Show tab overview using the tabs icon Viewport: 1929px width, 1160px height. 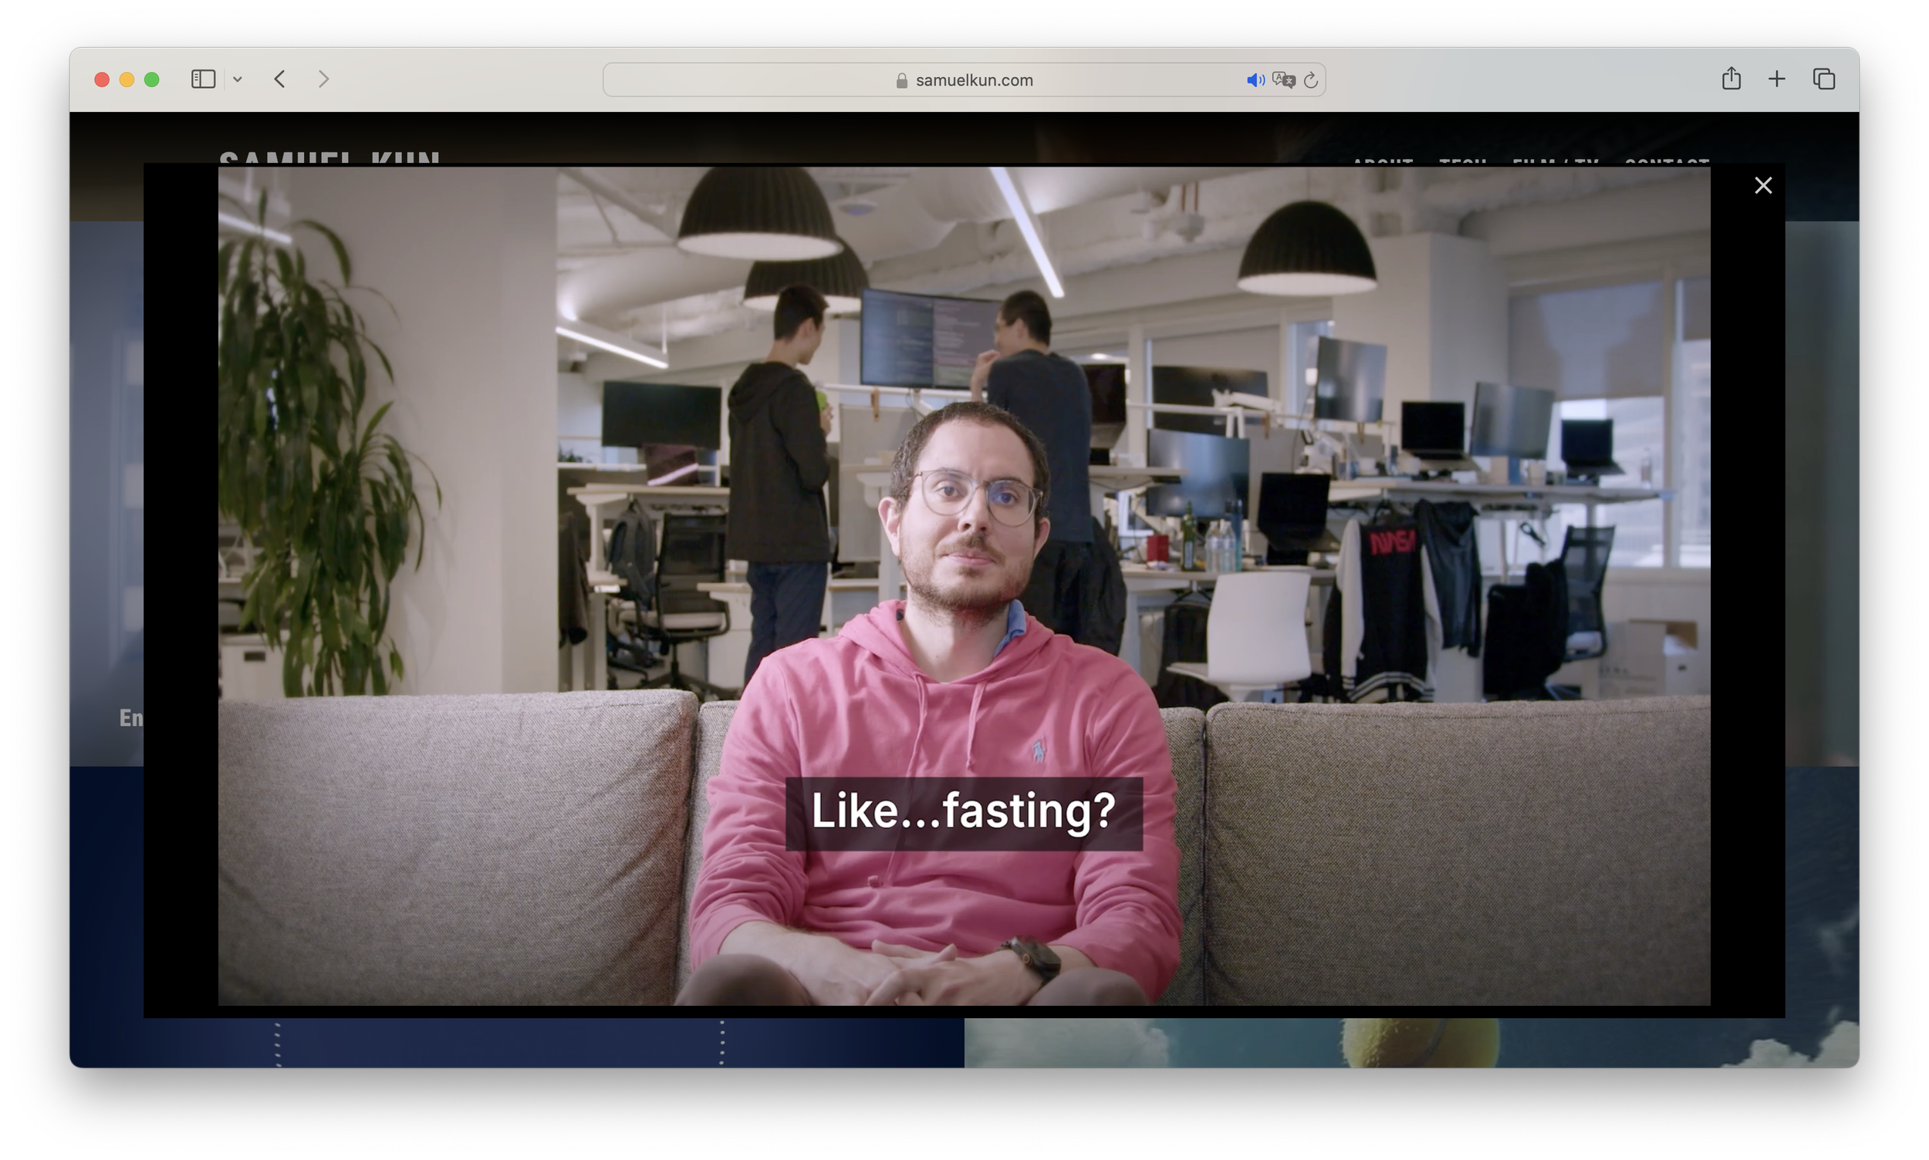1823,79
